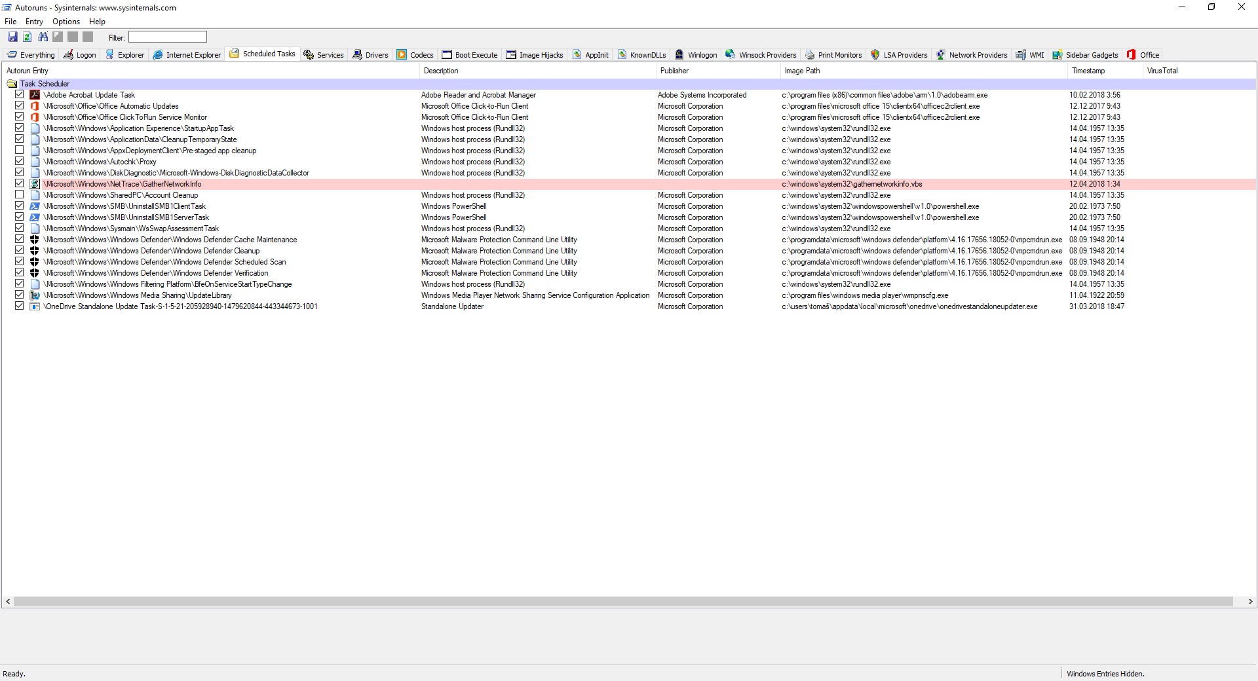The height and width of the screenshot is (681, 1258).
Task: Disable the DiskDiagnosticDataCollector task checkbox
Action: (x=20, y=173)
